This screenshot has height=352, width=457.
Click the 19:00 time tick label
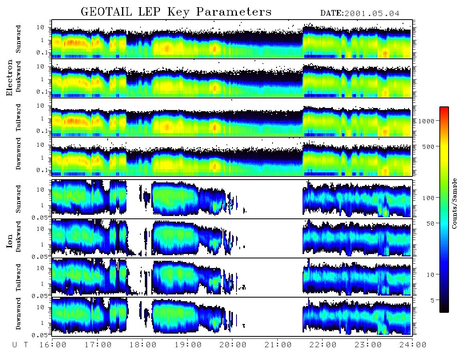[188, 345]
